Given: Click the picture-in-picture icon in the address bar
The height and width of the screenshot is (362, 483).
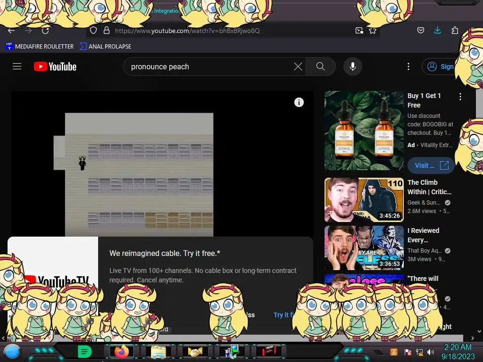Looking at the screenshot, I should pos(359,31).
